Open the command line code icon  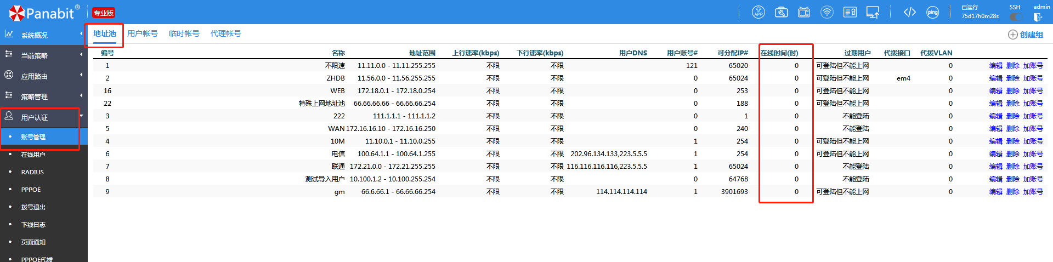pos(909,12)
